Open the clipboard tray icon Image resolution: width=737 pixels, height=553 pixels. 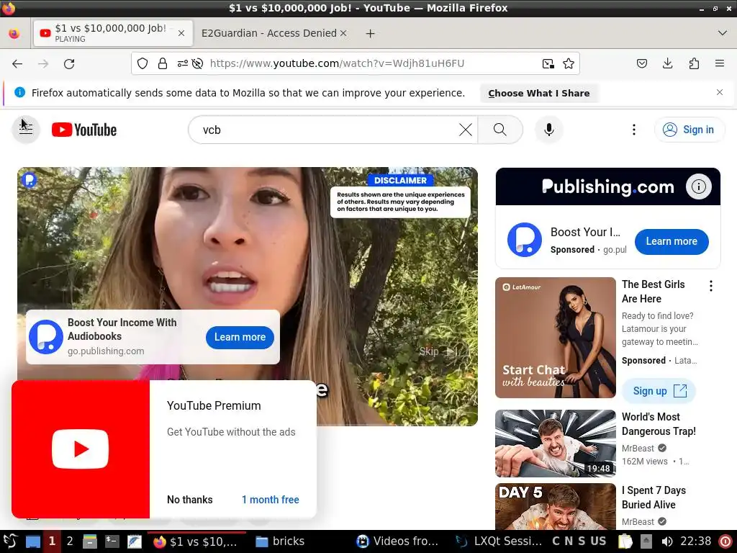click(x=625, y=541)
